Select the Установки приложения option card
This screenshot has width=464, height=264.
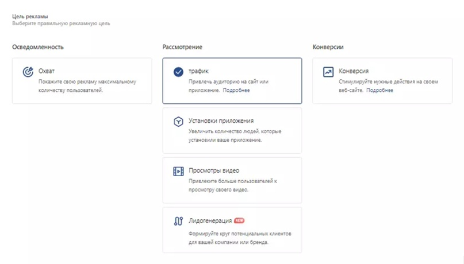232,130
